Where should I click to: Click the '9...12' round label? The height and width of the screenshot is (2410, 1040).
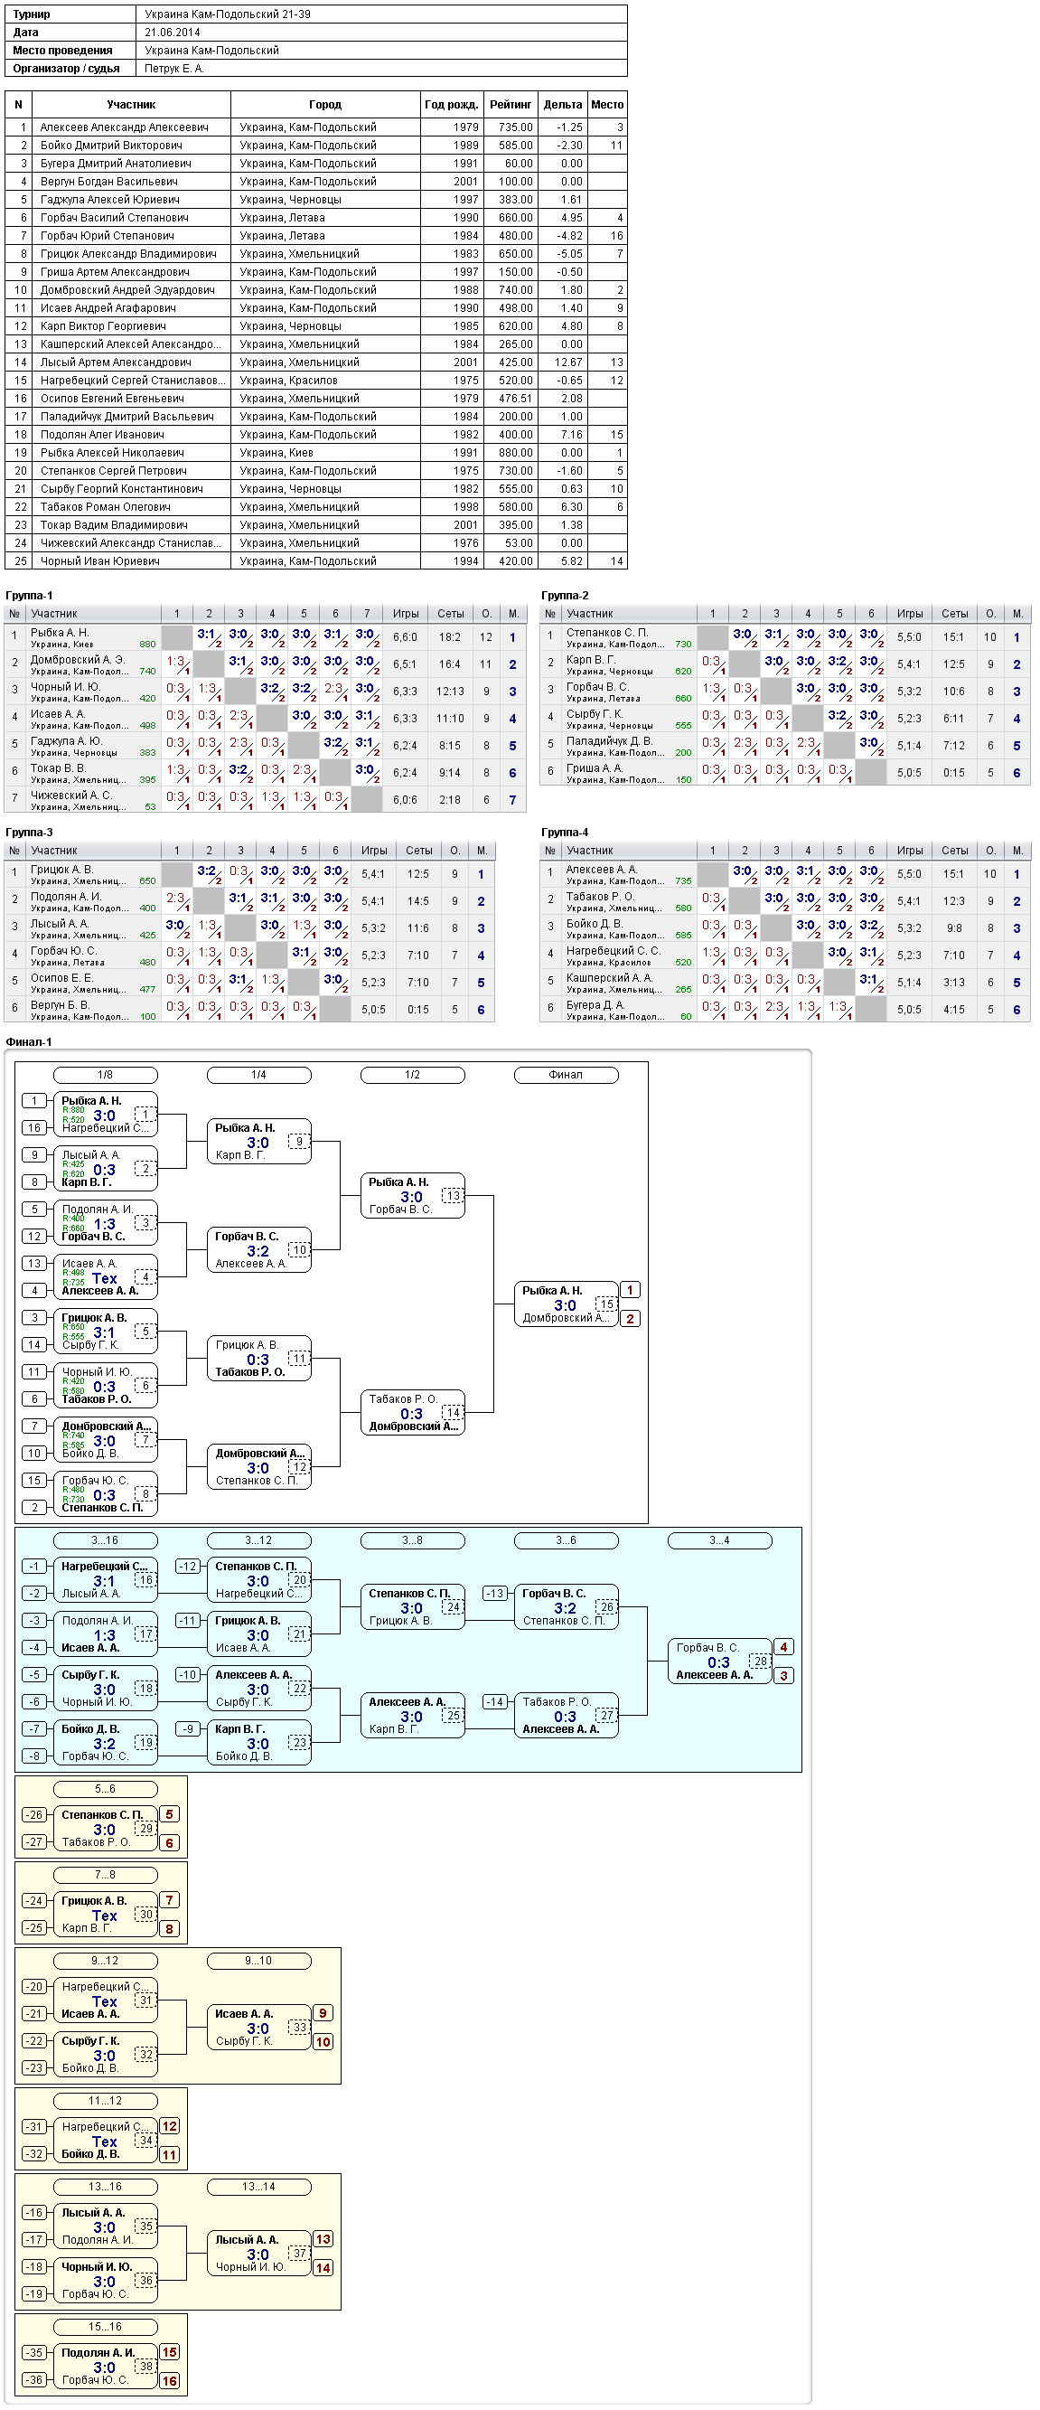pyautogui.click(x=105, y=1961)
